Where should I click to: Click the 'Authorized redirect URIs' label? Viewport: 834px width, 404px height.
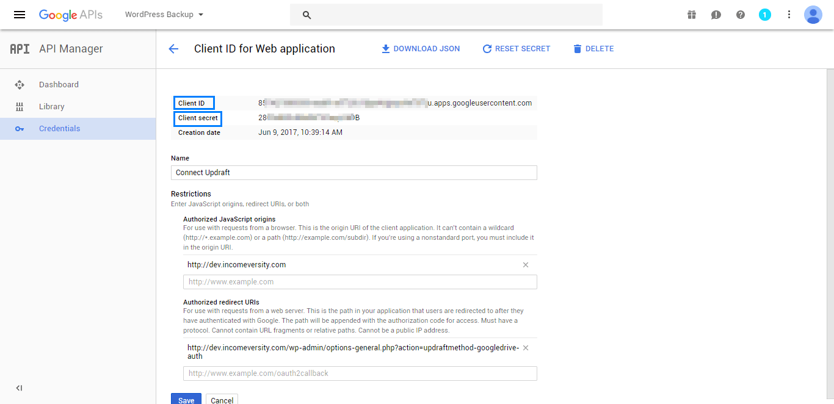click(221, 302)
